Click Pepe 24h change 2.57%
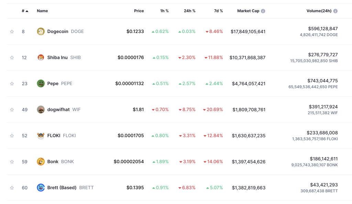The width and height of the screenshot is (352, 204). (187, 84)
